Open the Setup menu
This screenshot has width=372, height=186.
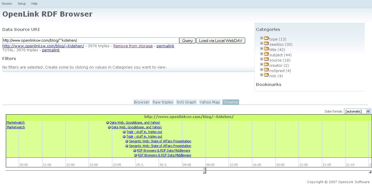(22, 3)
